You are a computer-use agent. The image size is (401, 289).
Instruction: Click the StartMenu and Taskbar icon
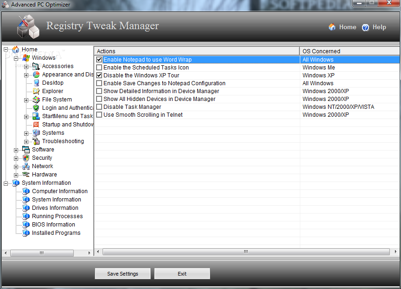pyautogui.click(x=36, y=116)
